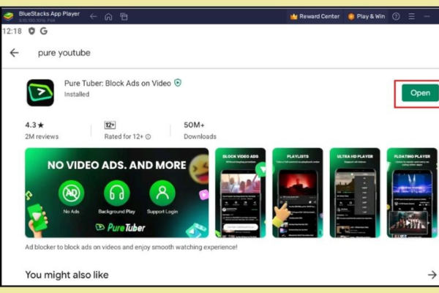Click the 4.3 star rating

[34, 125]
